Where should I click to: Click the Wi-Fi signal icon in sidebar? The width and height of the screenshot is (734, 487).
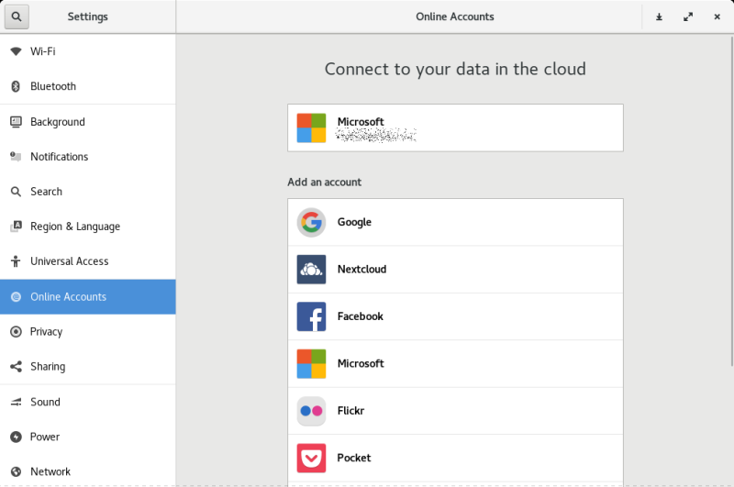tap(16, 51)
